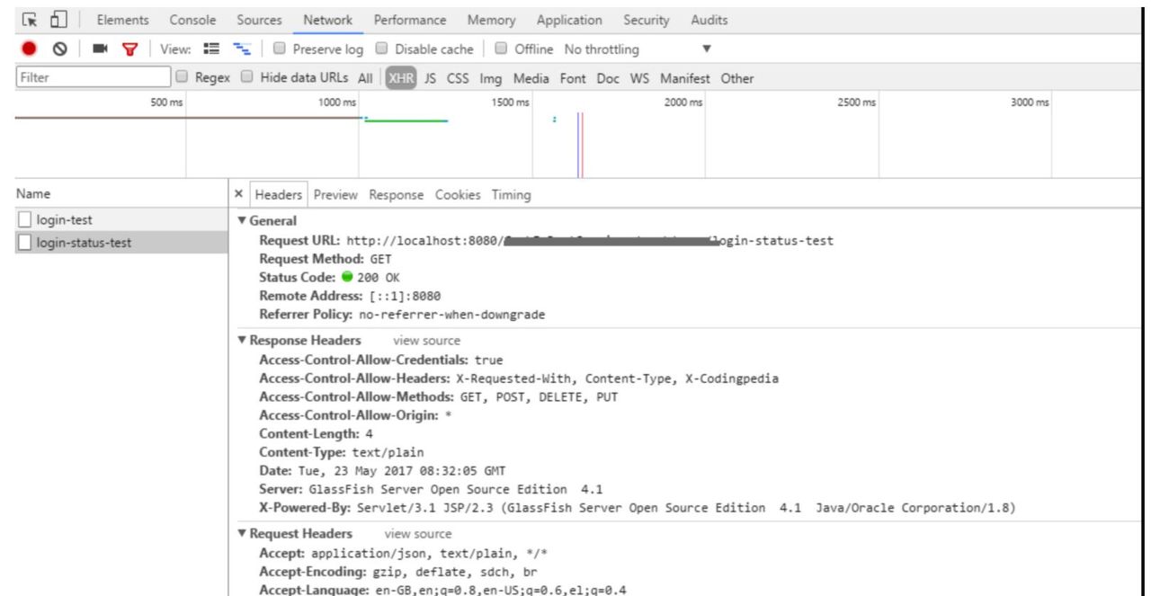Switch to the Preview detail tab
1151x596 pixels.
(x=335, y=194)
